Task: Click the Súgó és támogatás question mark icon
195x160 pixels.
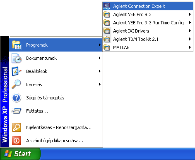Action: pyautogui.click(x=17, y=98)
